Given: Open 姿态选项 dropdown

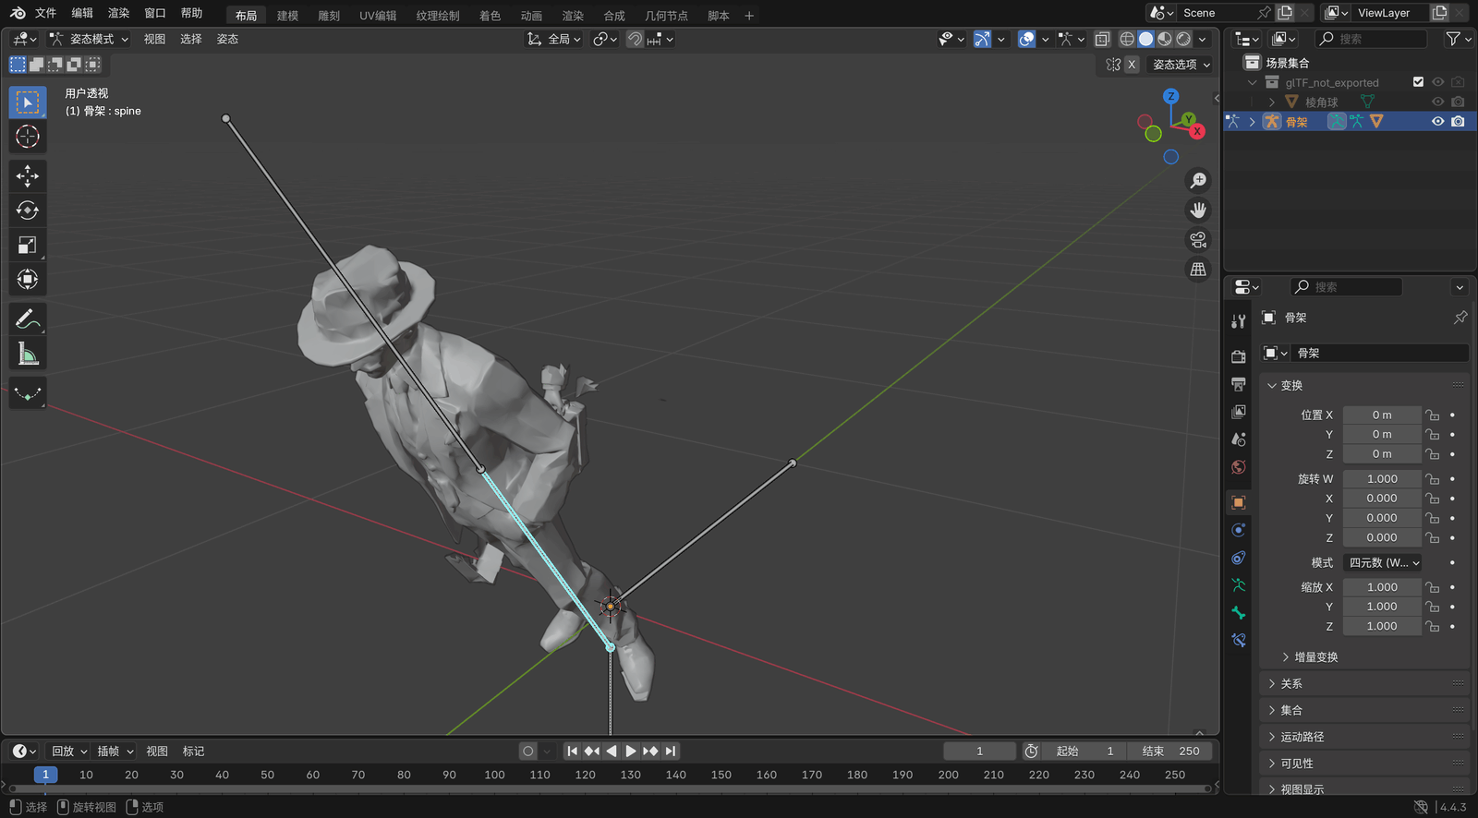Looking at the screenshot, I should coord(1181,65).
